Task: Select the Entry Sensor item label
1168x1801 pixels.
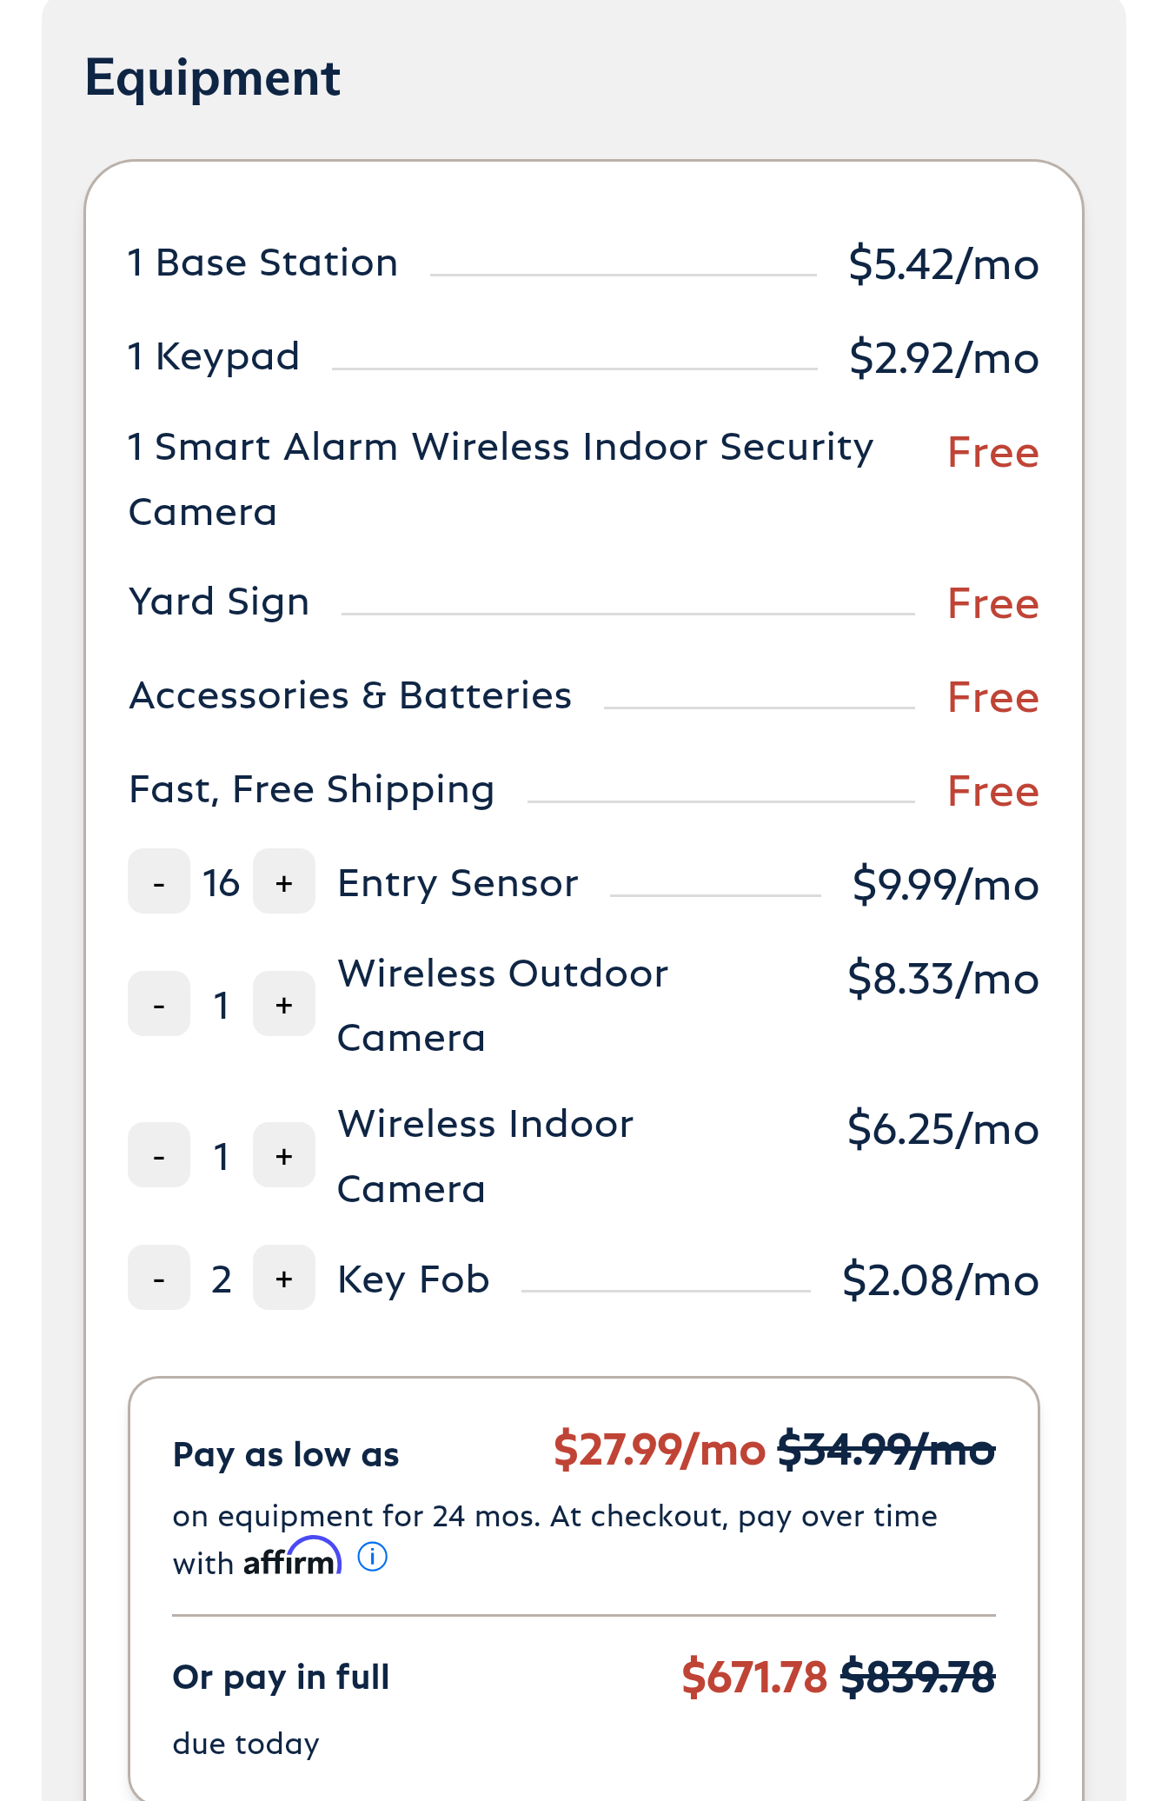Action: click(x=457, y=883)
